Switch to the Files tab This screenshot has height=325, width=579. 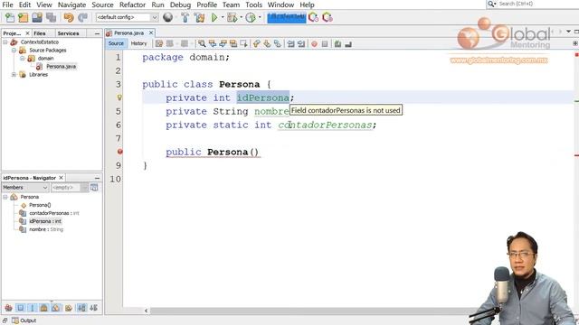[x=40, y=33]
